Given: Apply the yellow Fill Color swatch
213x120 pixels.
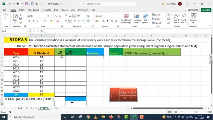Looking at the screenshot, I should coord(51,21).
